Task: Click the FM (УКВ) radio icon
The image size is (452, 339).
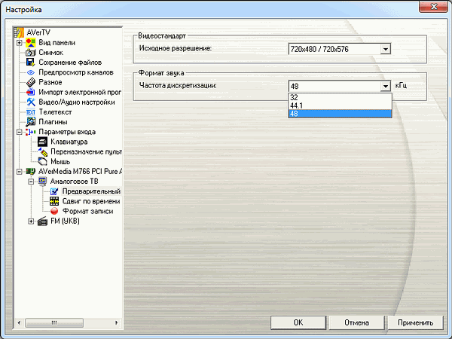Action: pyautogui.click(x=43, y=221)
